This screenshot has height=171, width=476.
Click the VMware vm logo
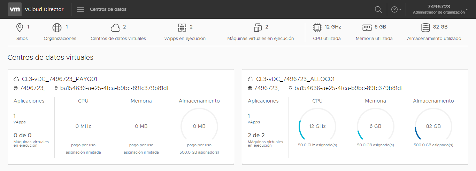[x=14, y=9]
